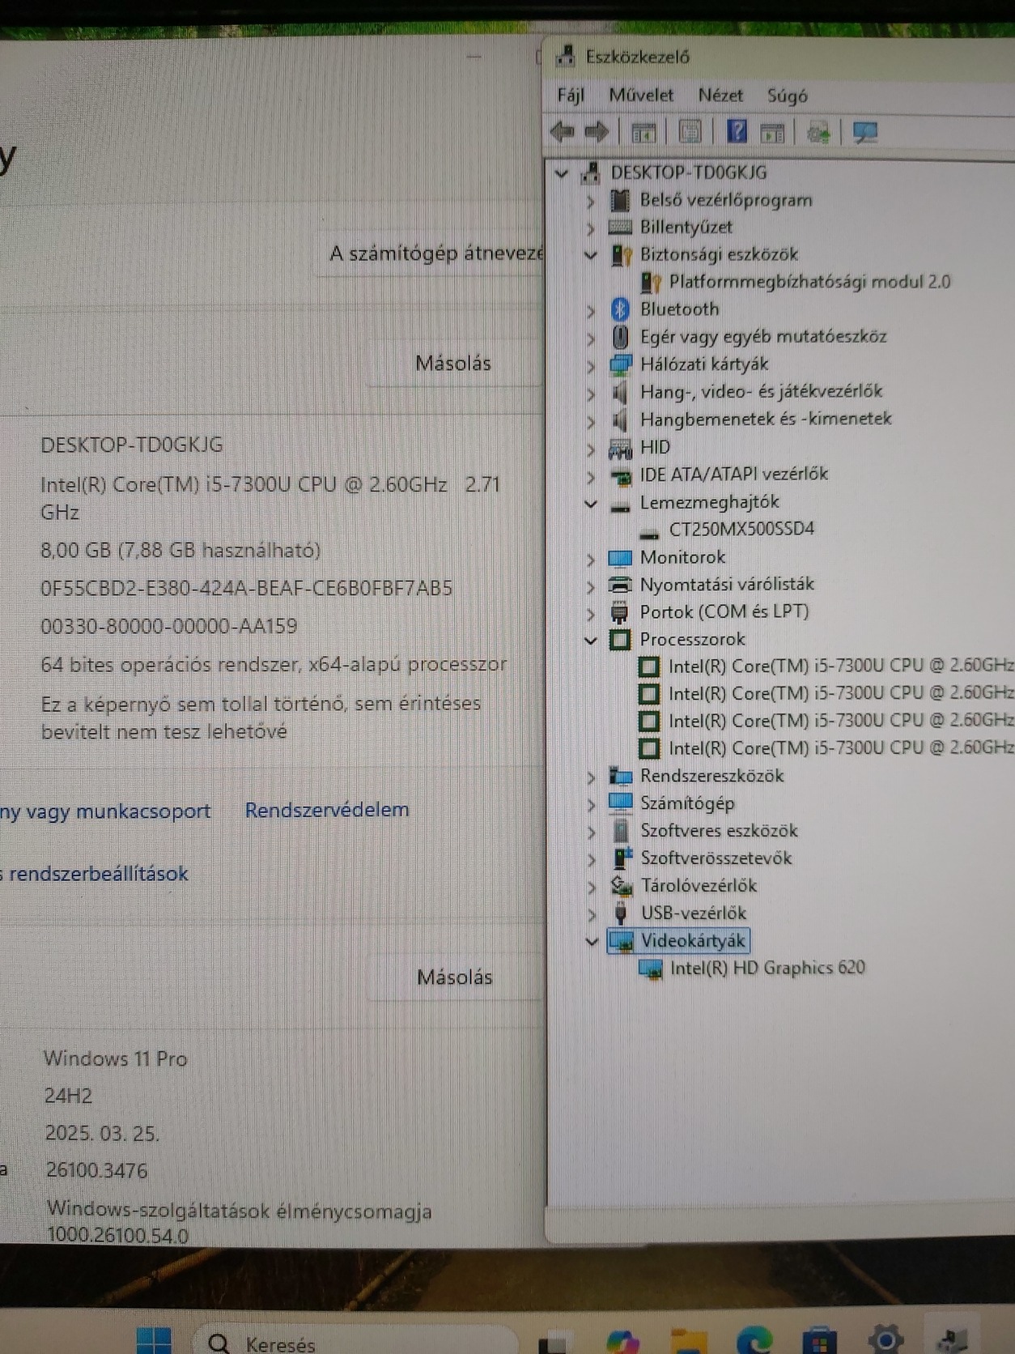
Task: Open the Fájl menu
Action: (571, 96)
